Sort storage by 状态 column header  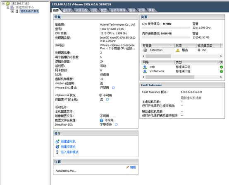coord(185,46)
